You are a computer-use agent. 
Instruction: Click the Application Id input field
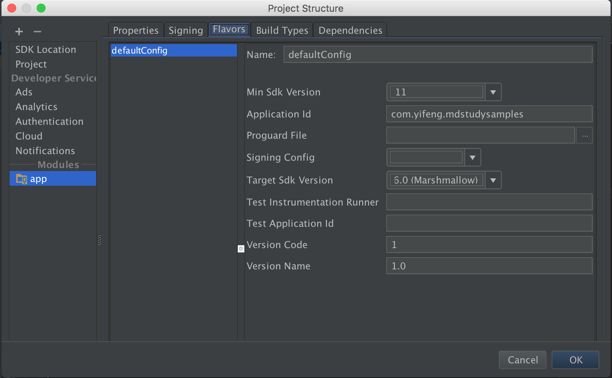click(x=489, y=114)
